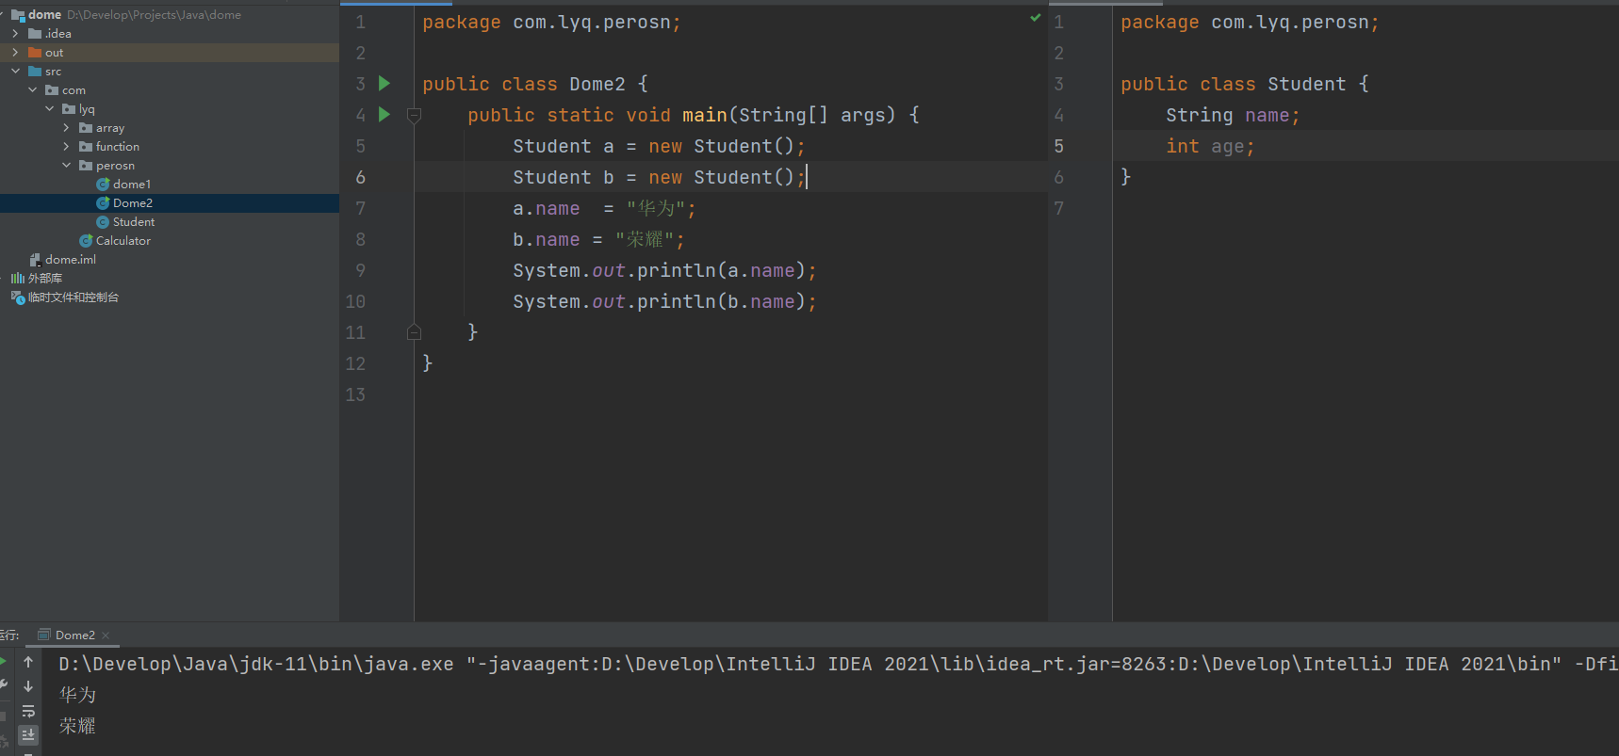Click 华为 output line in the console

[77, 695]
